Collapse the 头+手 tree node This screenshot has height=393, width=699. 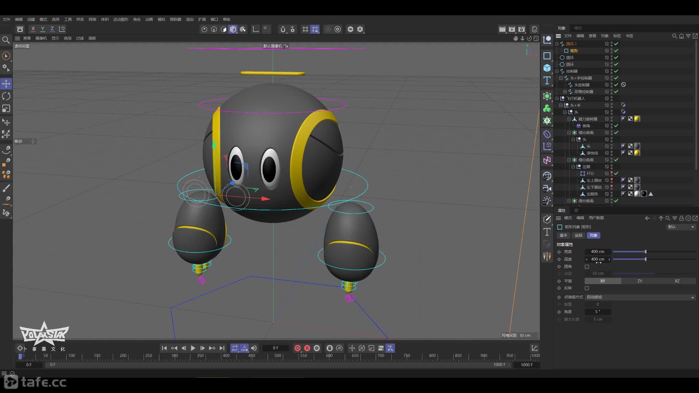(561, 106)
